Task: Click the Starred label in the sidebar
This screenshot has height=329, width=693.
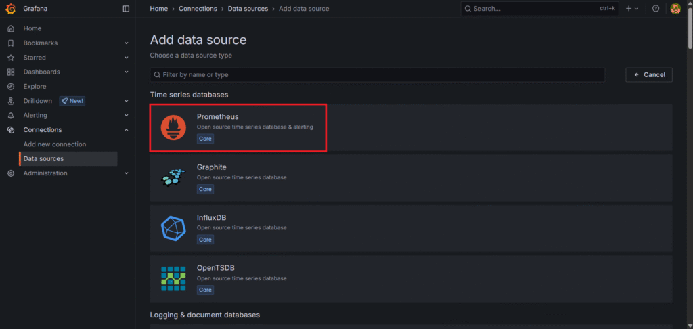Action: click(35, 58)
